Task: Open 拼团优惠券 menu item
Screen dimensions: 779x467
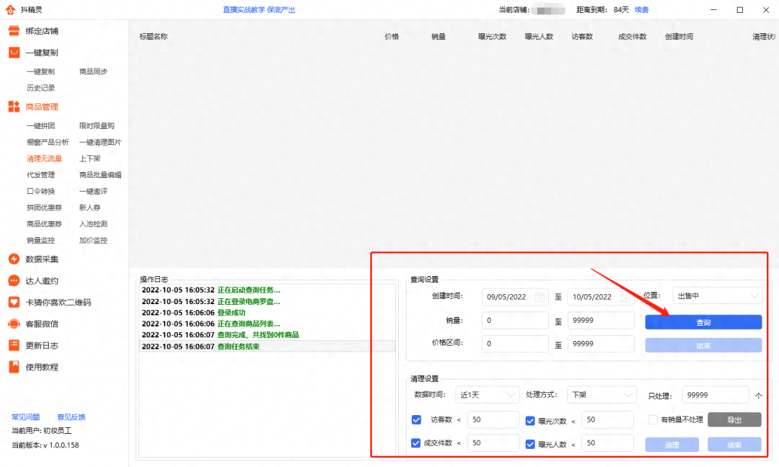Action: tap(44, 208)
